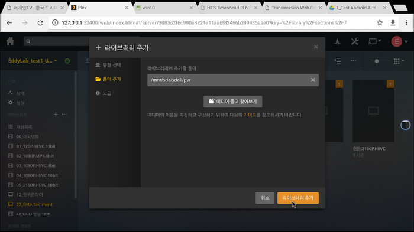The width and height of the screenshot is (414, 232).
Task: Open 4K UHD 방송 test library
Action: 29,214
